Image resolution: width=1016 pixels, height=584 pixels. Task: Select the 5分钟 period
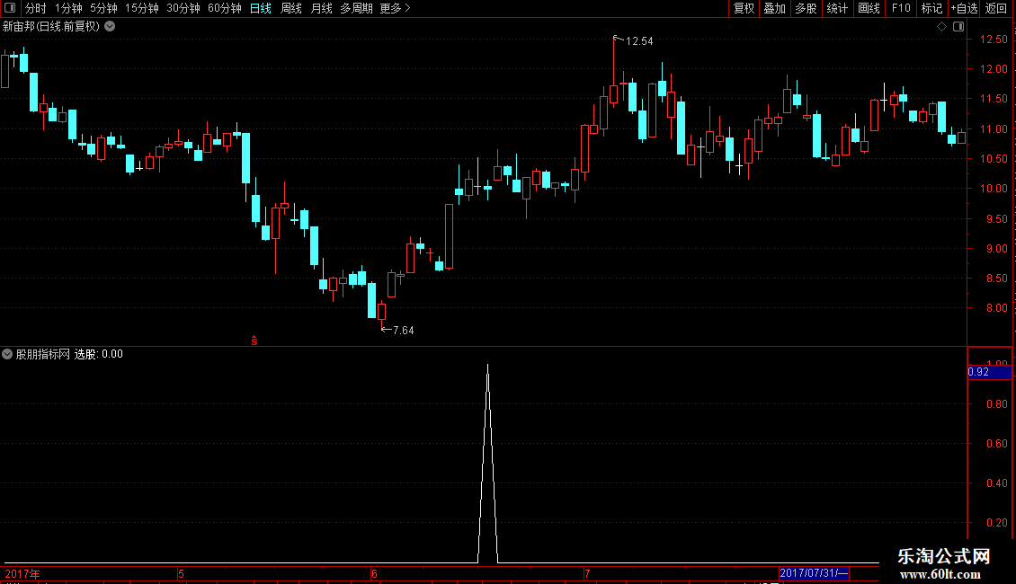103,8
